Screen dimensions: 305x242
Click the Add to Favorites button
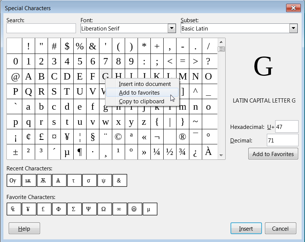(x=273, y=154)
